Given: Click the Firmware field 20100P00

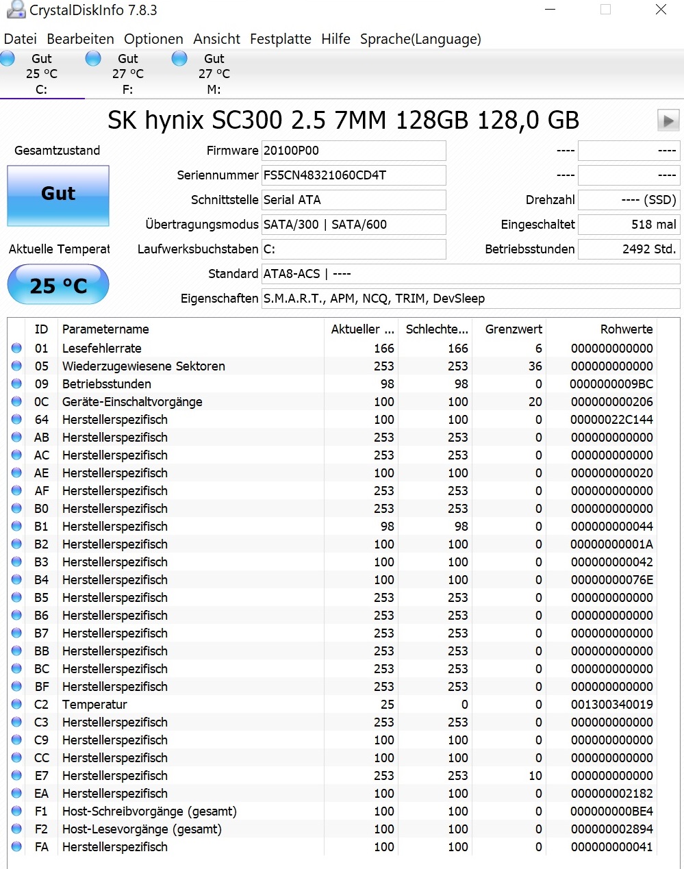Looking at the screenshot, I should point(354,151).
